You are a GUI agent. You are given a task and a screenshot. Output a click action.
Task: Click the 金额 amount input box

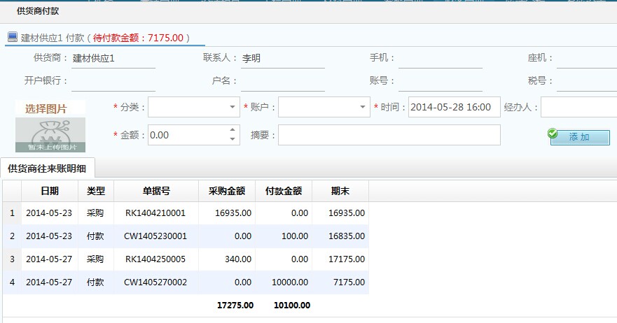click(x=187, y=135)
